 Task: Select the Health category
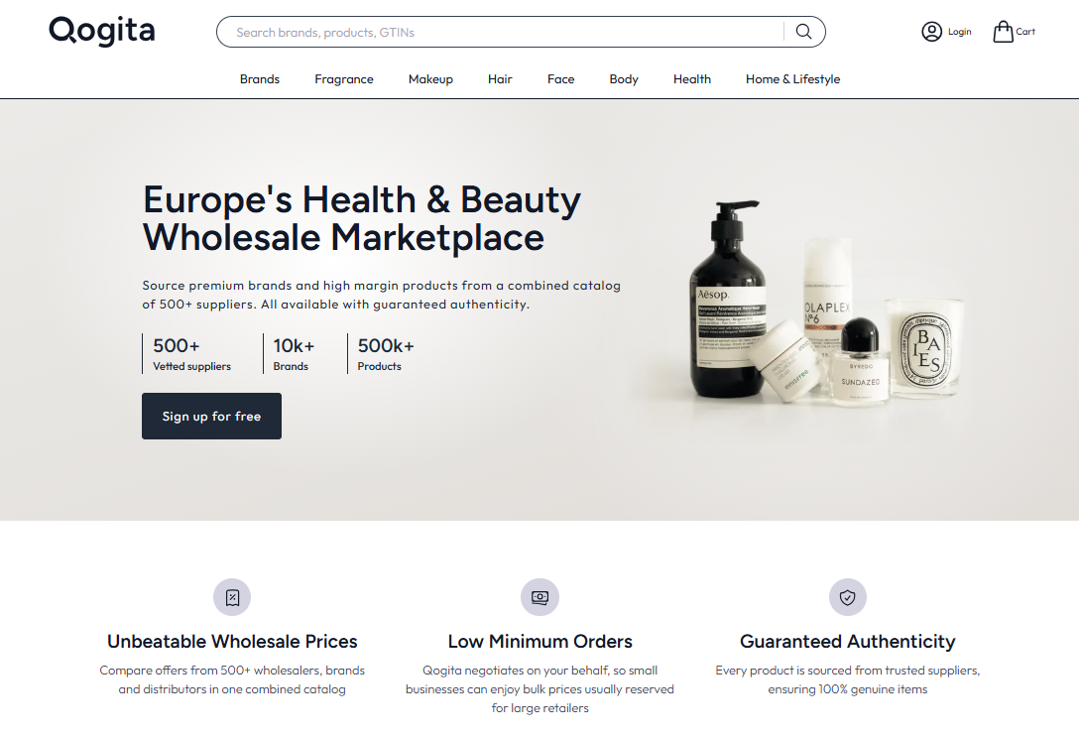click(691, 79)
